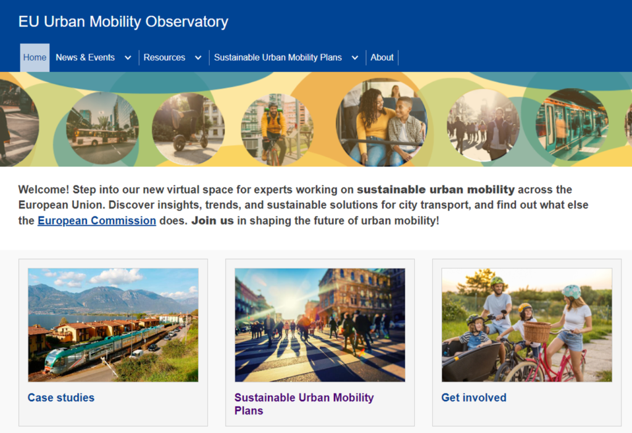Open the Resources menu item
Screen dimensions: 632x433
click(164, 57)
